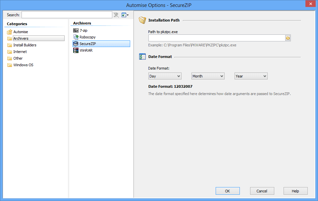Image resolution: width=318 pixels, height=201 pixels.
Task: Open Help for SecureZIP options
Action: 295,191
